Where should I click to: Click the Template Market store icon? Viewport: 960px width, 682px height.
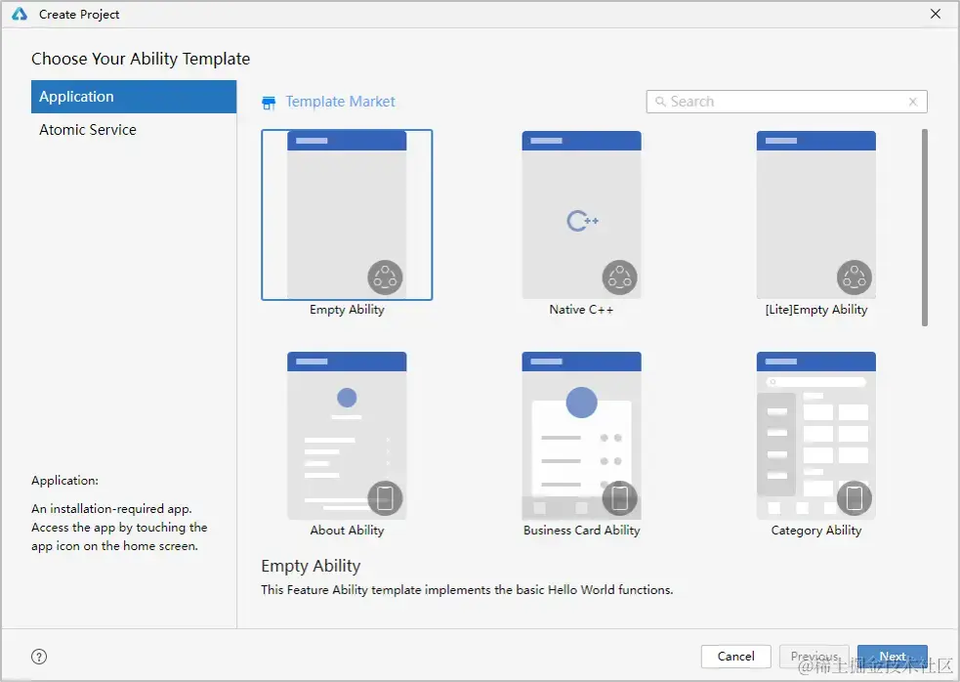coord(269,103)
